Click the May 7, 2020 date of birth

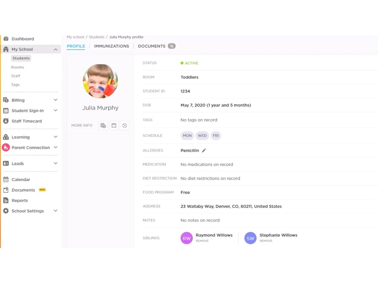(216, 105)
